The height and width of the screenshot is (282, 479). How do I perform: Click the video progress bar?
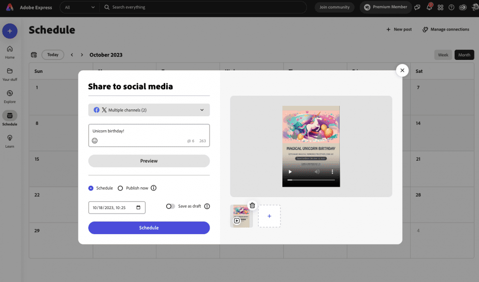click(x=310, y=180)
